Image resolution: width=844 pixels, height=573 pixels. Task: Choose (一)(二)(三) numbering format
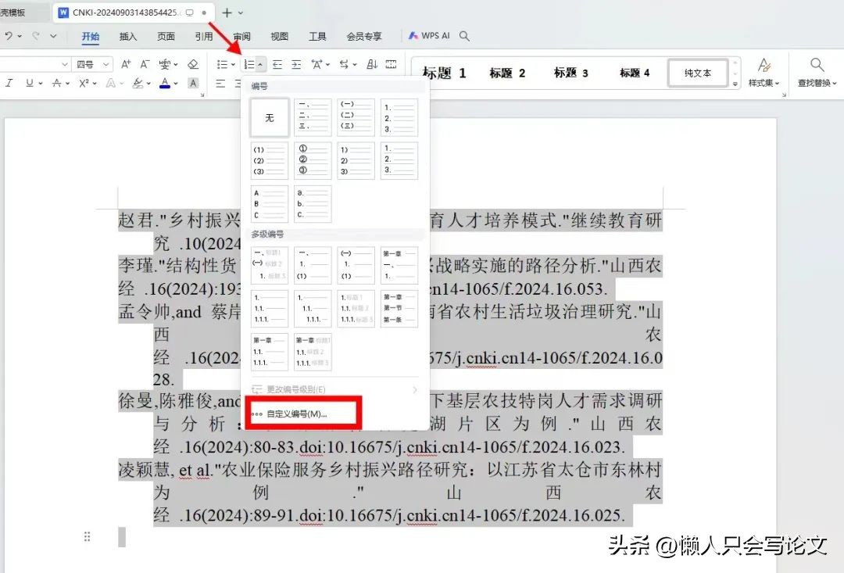(356, 117)
